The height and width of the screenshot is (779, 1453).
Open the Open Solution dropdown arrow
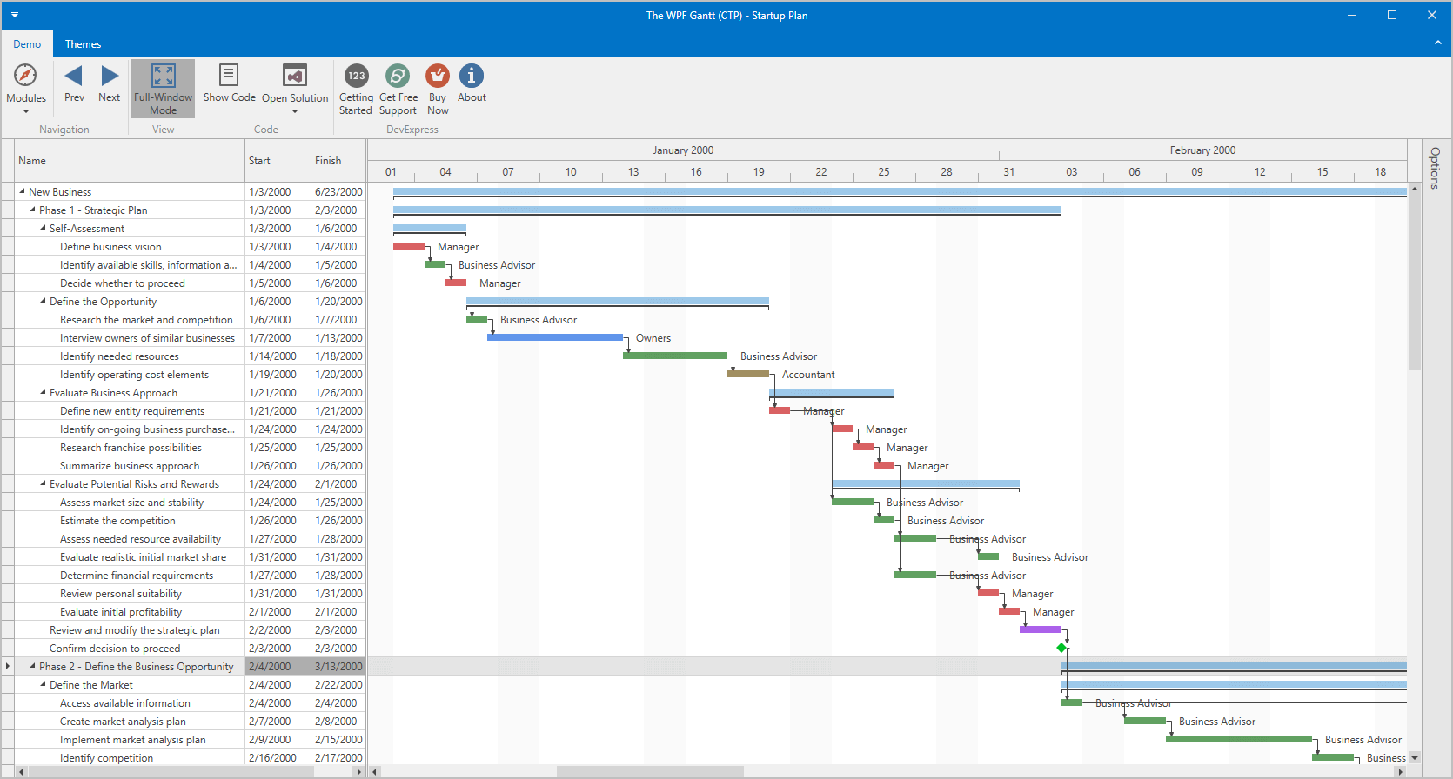point(295,111)
